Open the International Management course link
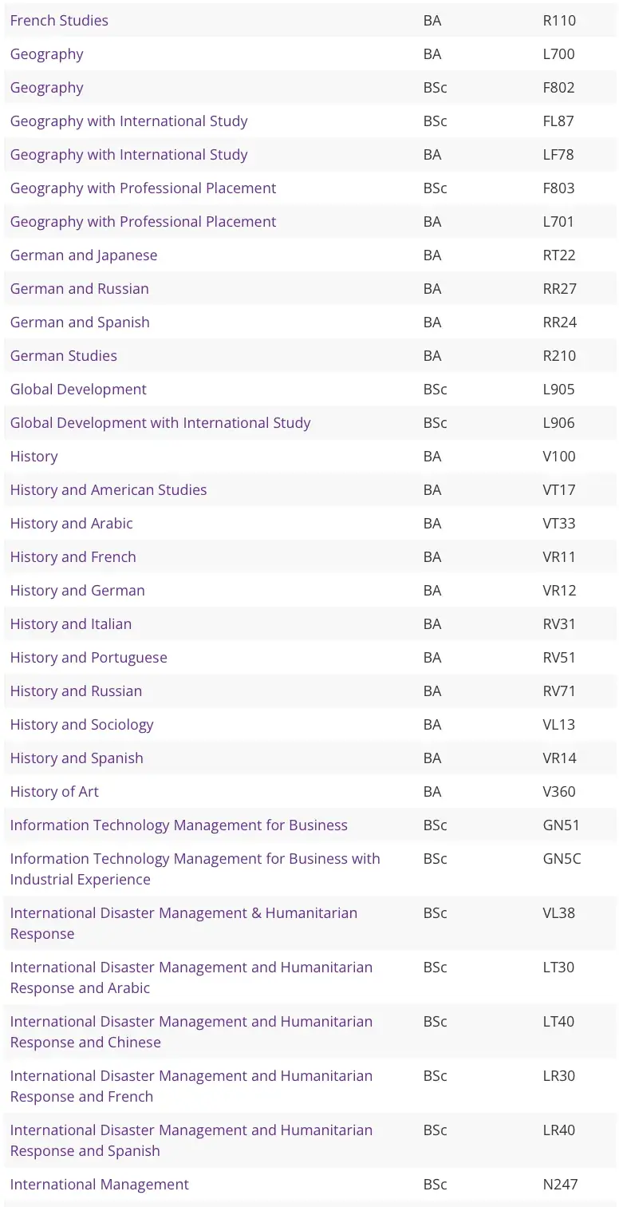The height and width of the screenshot is (1207, 619). pyautogui.click(x=100, y=1185)
